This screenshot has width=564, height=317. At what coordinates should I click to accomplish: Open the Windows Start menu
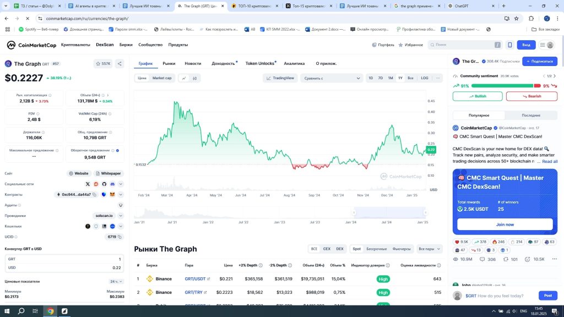[x=7, y=311]
